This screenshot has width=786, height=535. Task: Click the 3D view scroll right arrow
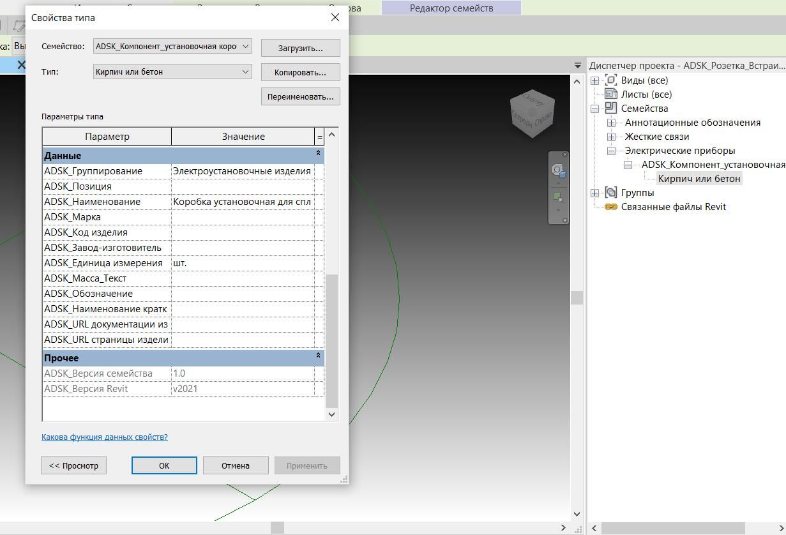[x=563, y=527]
